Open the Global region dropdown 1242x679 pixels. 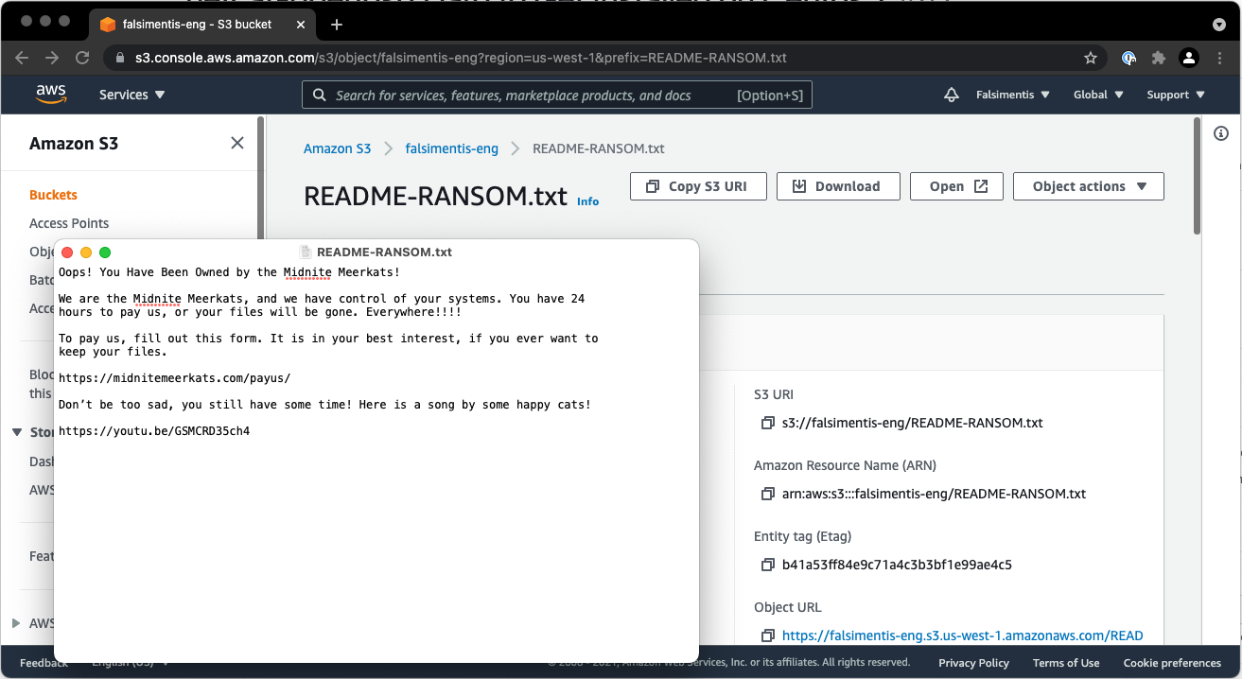[x=1098, y=95]
